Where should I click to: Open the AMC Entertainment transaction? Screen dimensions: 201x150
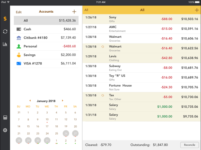tap(142, 29)
